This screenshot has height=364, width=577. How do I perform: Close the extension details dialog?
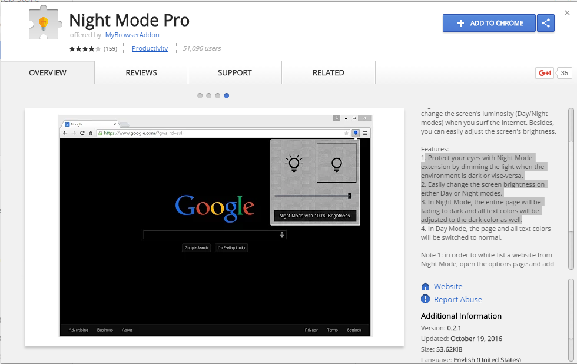[x=567, y=13]
